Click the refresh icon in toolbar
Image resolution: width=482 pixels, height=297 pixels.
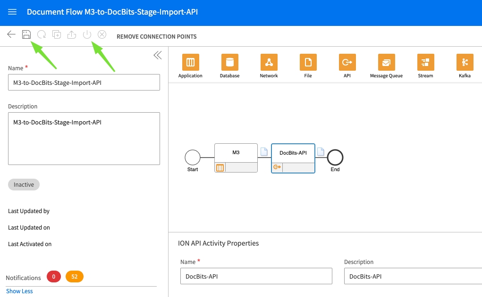point(42,34)
